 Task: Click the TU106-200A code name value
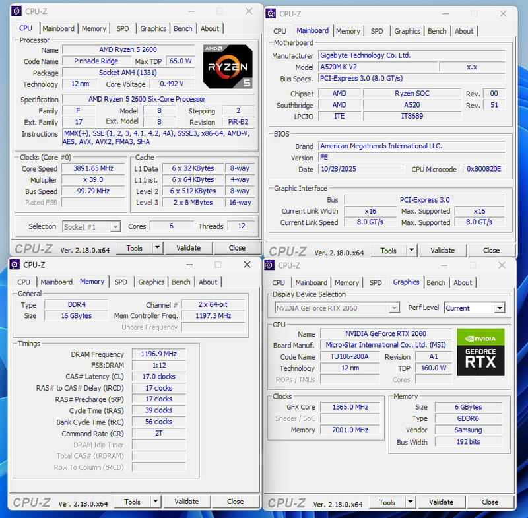coord(350,356)
